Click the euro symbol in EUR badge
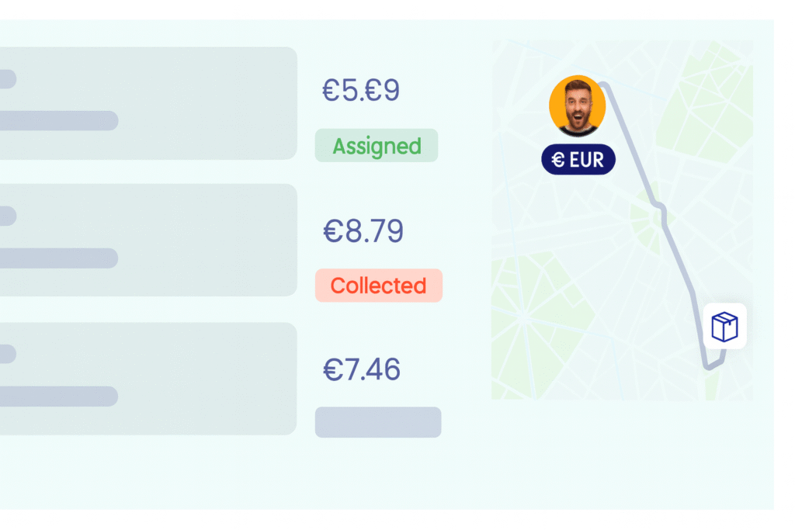The image size is (795, 530). [x=558, y=160]
